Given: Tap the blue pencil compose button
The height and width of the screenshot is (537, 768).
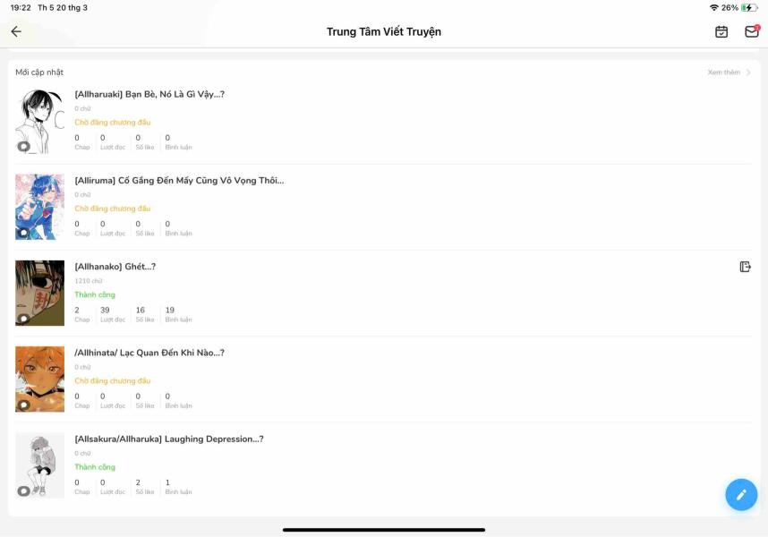Looking at the screenshot, I should (741, 494).
